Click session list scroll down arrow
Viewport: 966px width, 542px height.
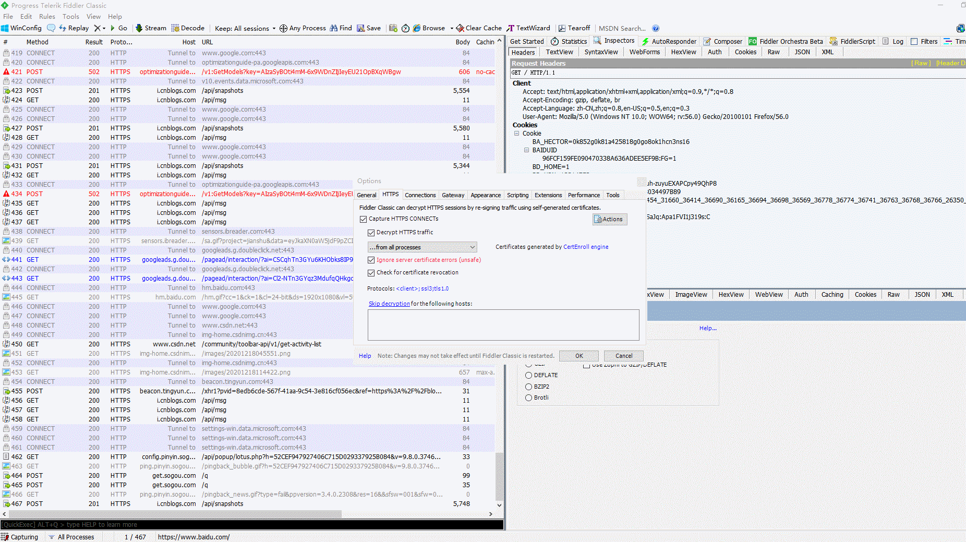(499, 505)
